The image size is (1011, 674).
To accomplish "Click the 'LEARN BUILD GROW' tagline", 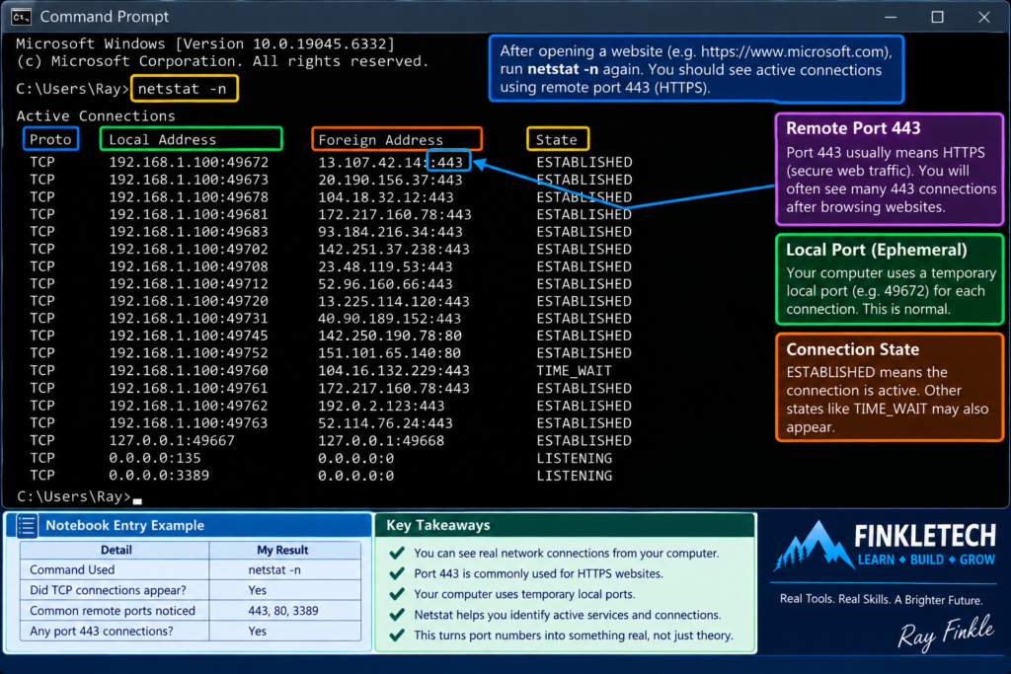I will pyautogui.click(x=926, y=560).
